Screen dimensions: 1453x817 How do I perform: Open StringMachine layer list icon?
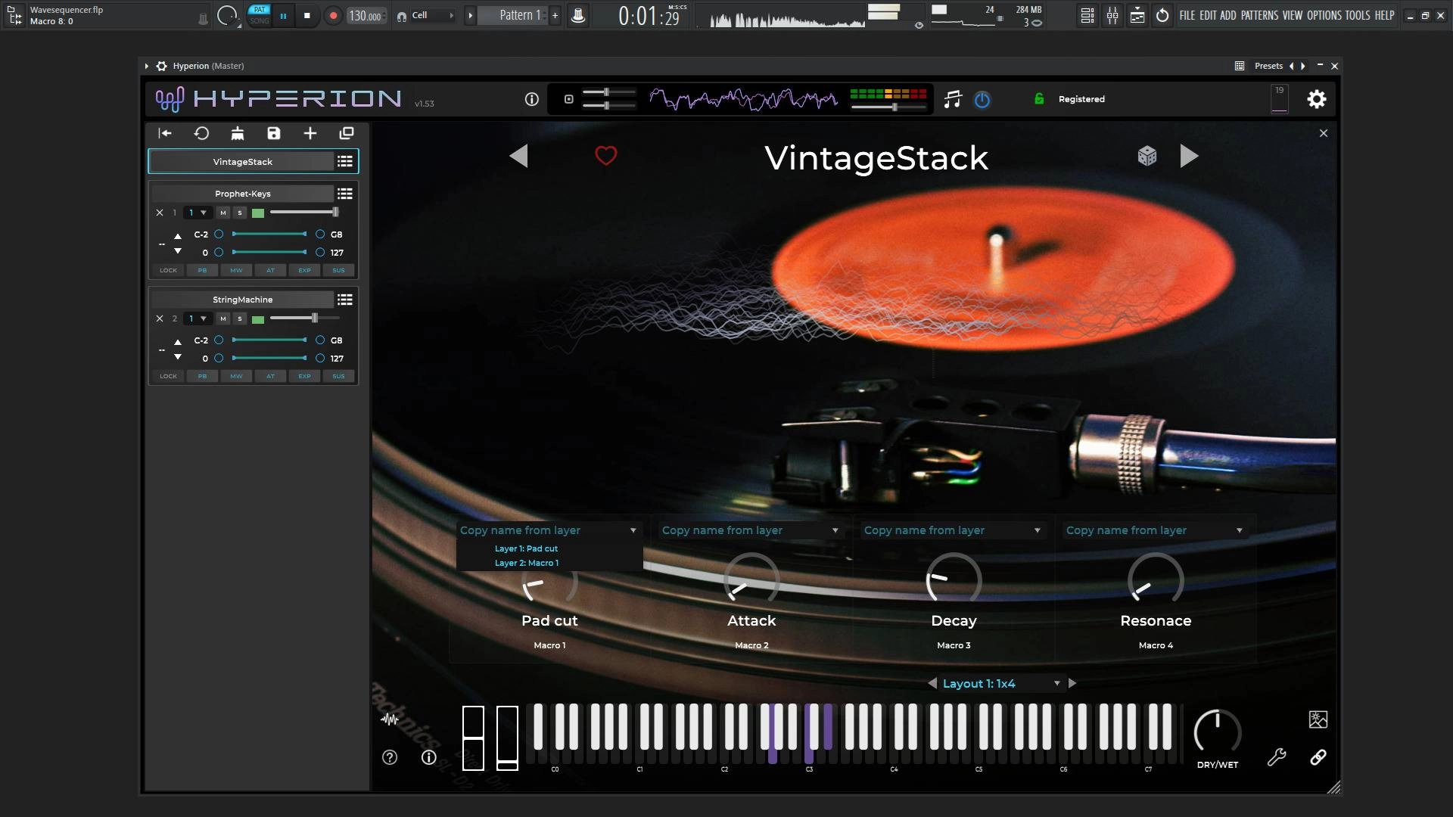345,300
